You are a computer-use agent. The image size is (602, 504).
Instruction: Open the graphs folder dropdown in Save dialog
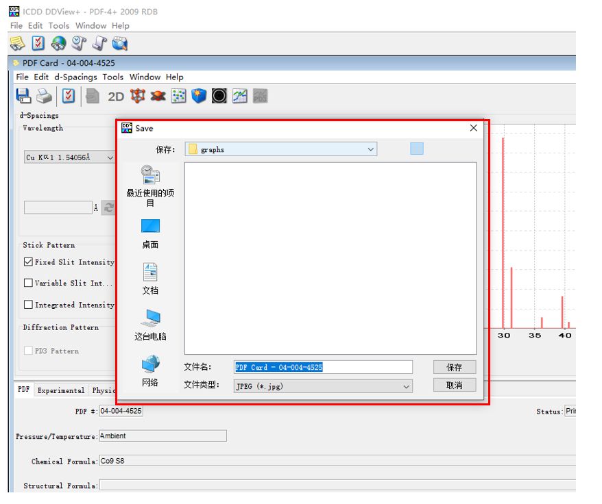pyautogui.click(x=280, y=149)
